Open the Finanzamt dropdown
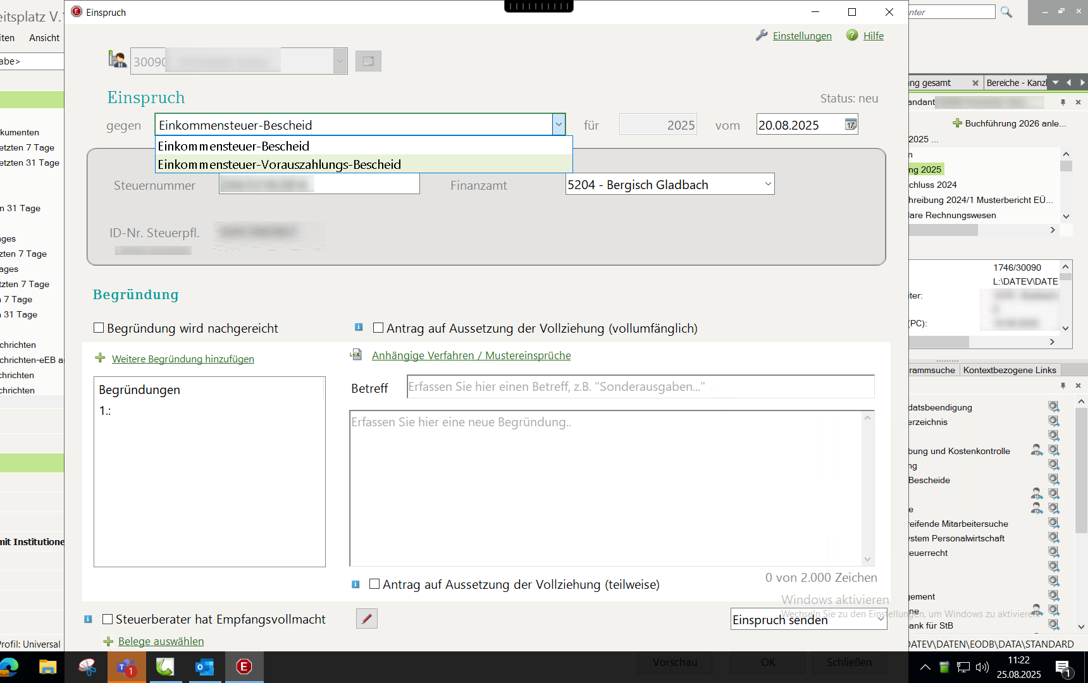The width and height of the screenshot is (1088, 683). click(x=767, y=185)
